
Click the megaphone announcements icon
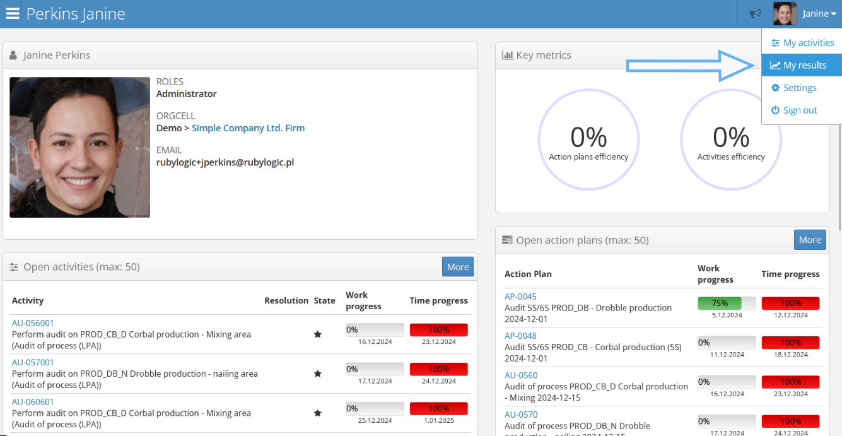tap(755, 14)
